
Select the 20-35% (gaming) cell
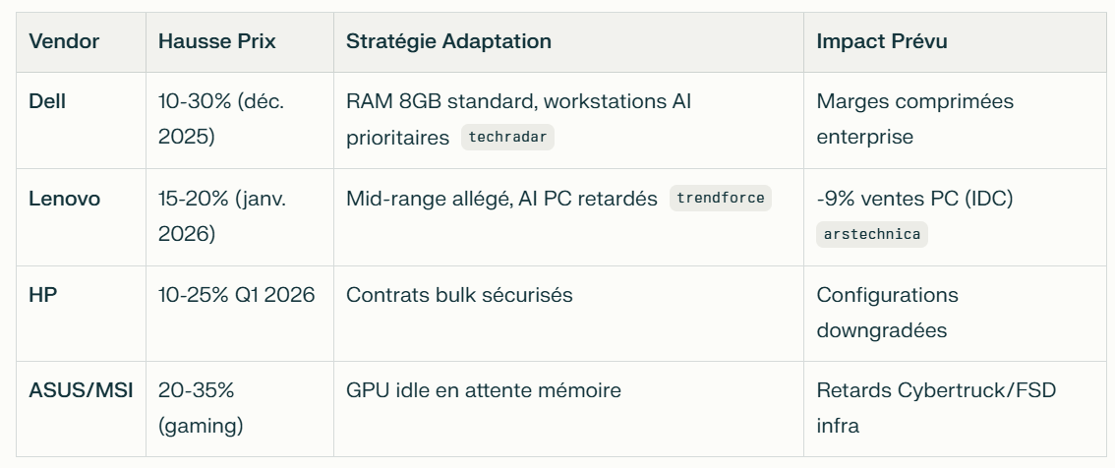pos(201,408)
